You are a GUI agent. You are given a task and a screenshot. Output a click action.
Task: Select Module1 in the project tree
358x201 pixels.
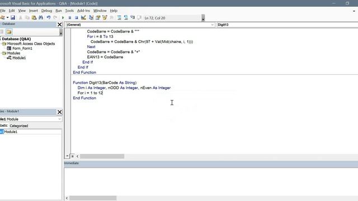[19, 58]
